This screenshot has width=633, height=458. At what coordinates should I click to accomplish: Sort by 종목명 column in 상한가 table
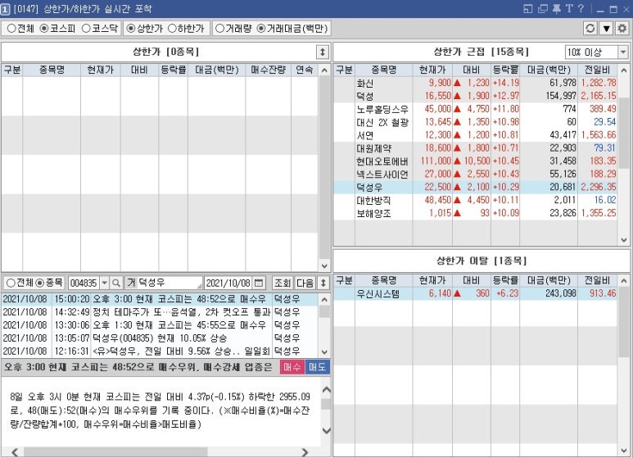(52, 70)
